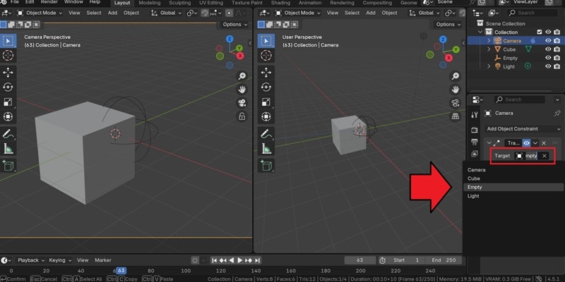Screen dimensions: 565x282
Task: Remove the Track To constraint
Action: tap(544, 143)
